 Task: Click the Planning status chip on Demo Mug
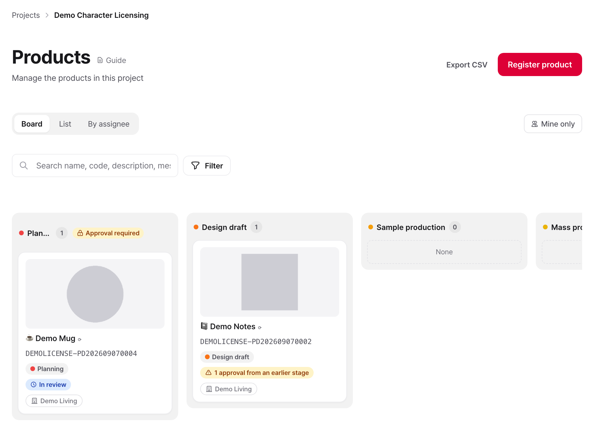point(47,369)
